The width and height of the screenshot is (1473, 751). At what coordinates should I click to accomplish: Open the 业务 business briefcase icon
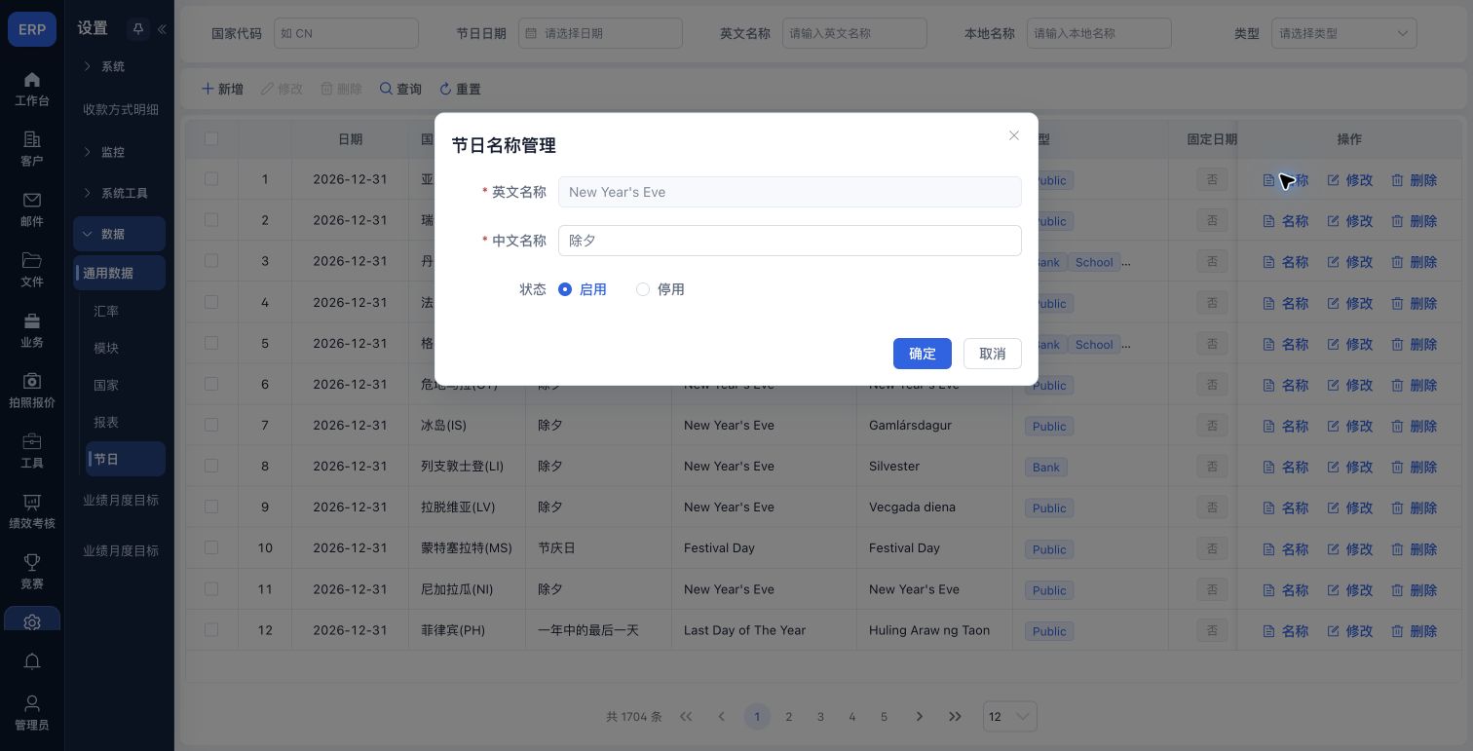[x=32, y=330]
